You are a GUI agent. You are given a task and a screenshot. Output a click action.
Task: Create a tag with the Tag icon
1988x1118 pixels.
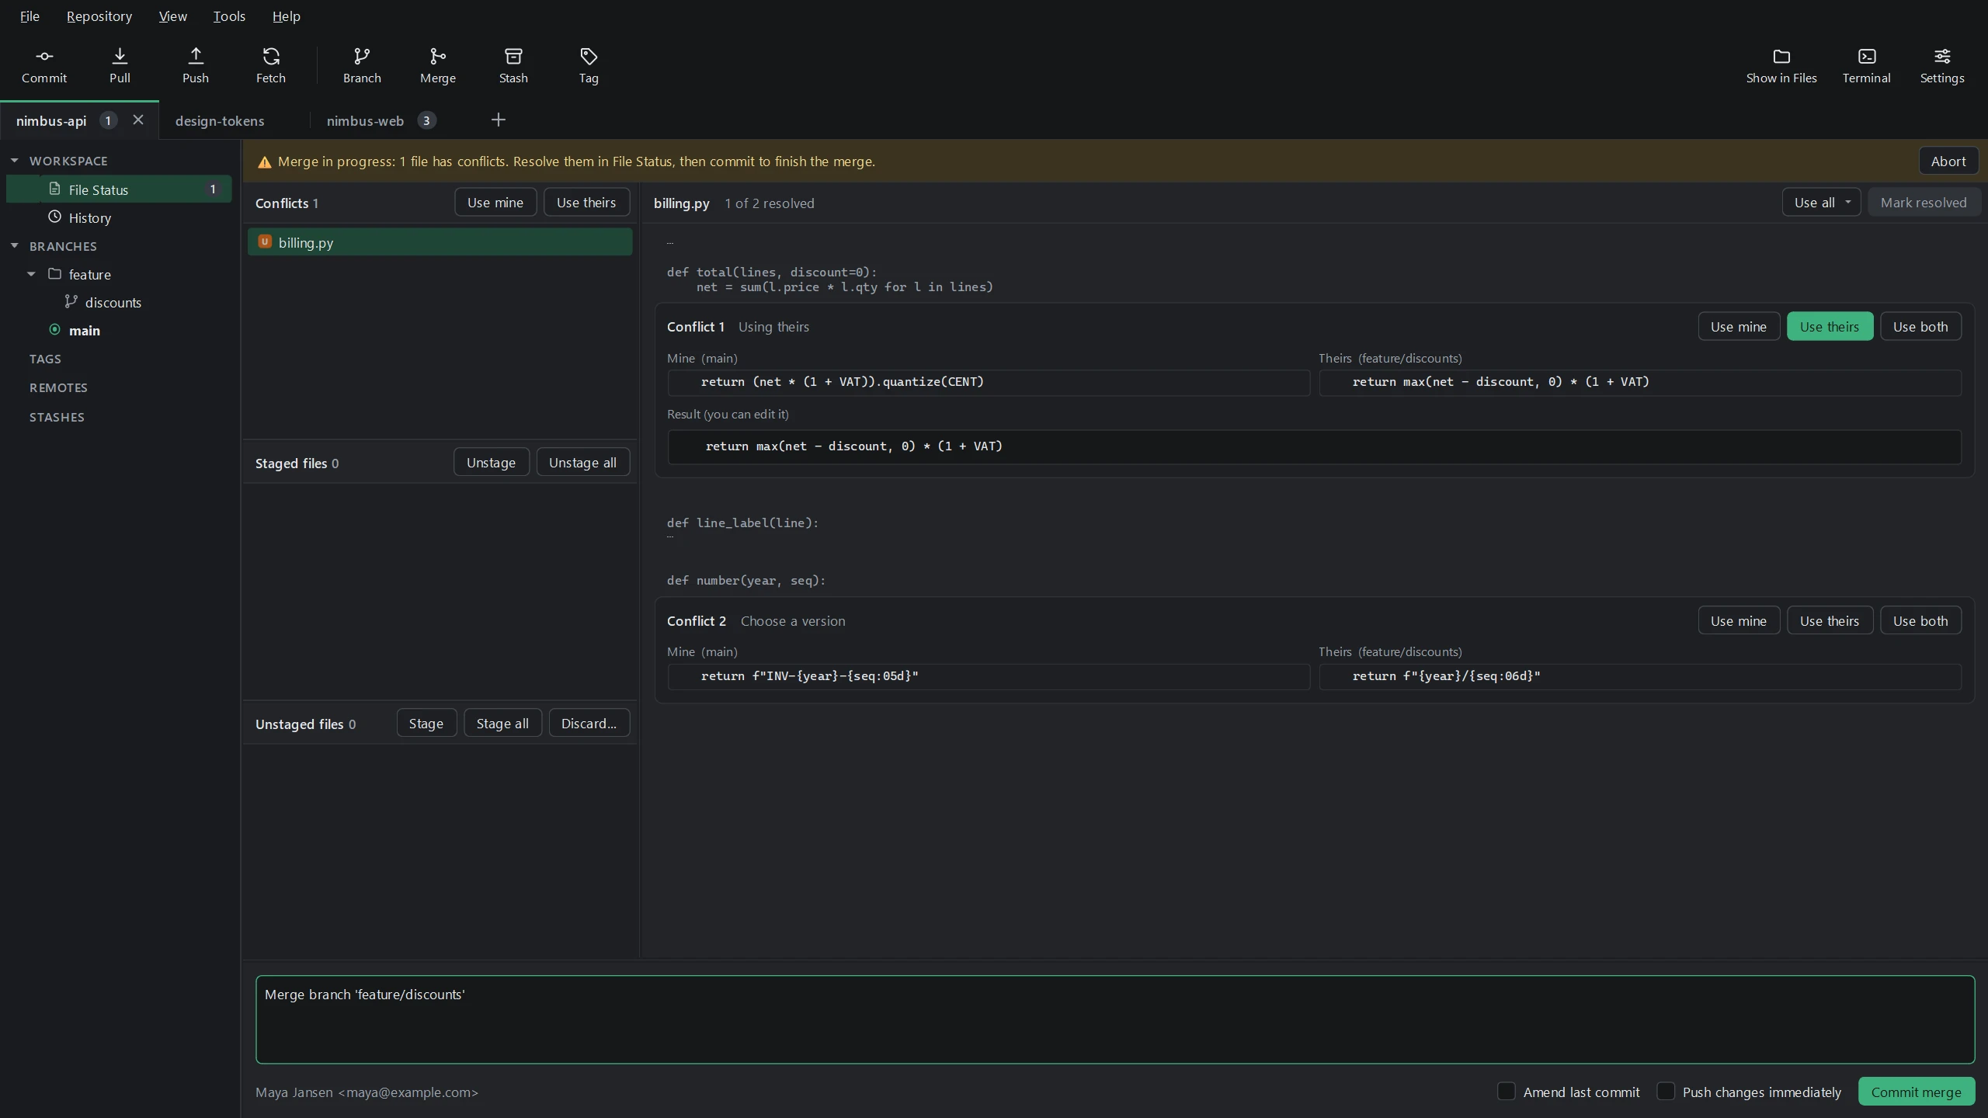pos(589,57)
